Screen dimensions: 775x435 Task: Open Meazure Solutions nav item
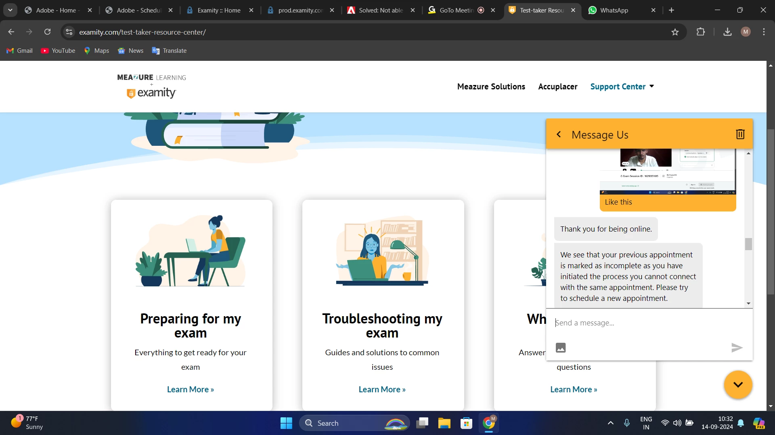point(491,87)
